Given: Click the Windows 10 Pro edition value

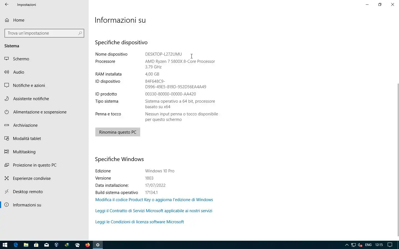Looking at the screenshot, I should pyautogui.click(x=160, y=171).
